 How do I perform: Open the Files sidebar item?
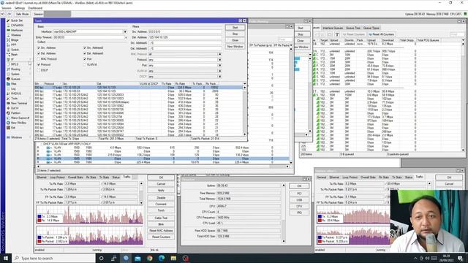(x=14, y=84)
